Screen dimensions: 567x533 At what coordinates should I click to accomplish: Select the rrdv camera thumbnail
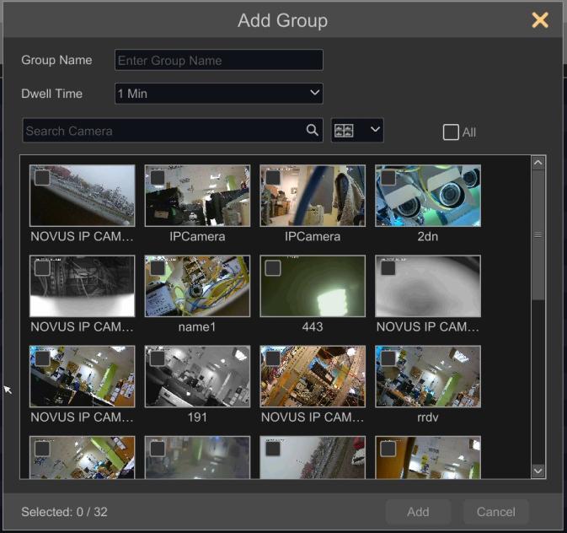pos(428,377)
